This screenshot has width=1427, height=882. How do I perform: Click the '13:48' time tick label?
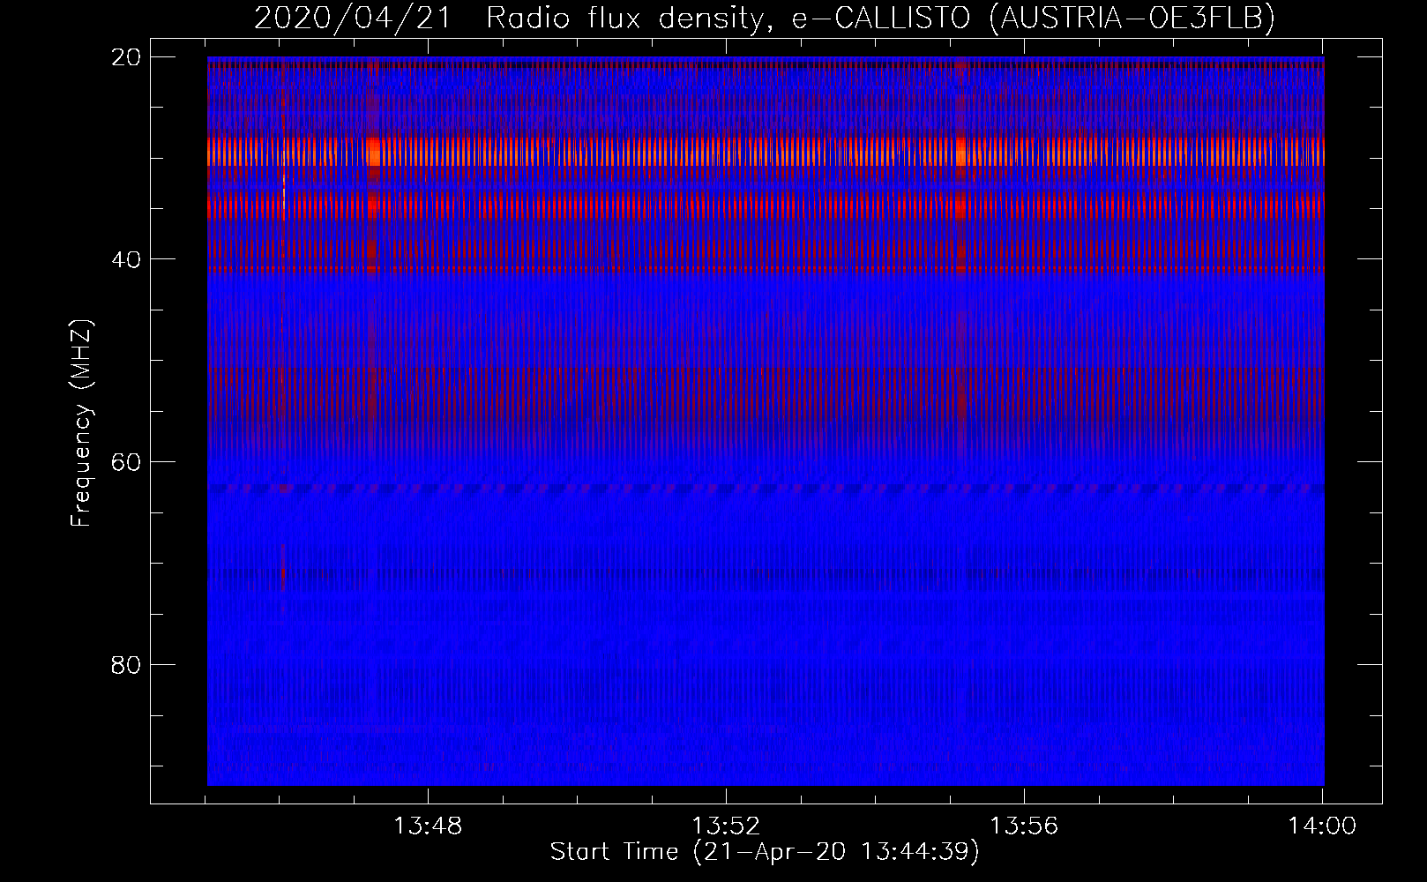[x=428, y=826]
